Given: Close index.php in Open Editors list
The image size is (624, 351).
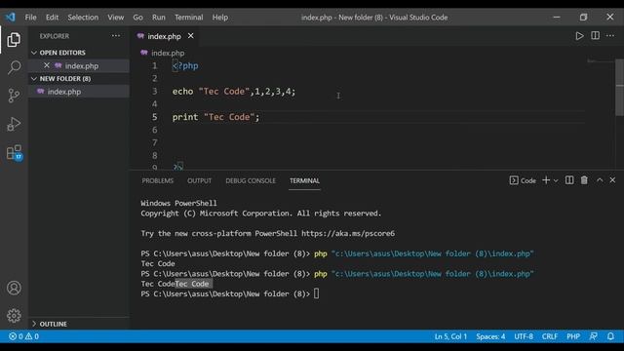Looking at the screenshot, I should point(47,65).
